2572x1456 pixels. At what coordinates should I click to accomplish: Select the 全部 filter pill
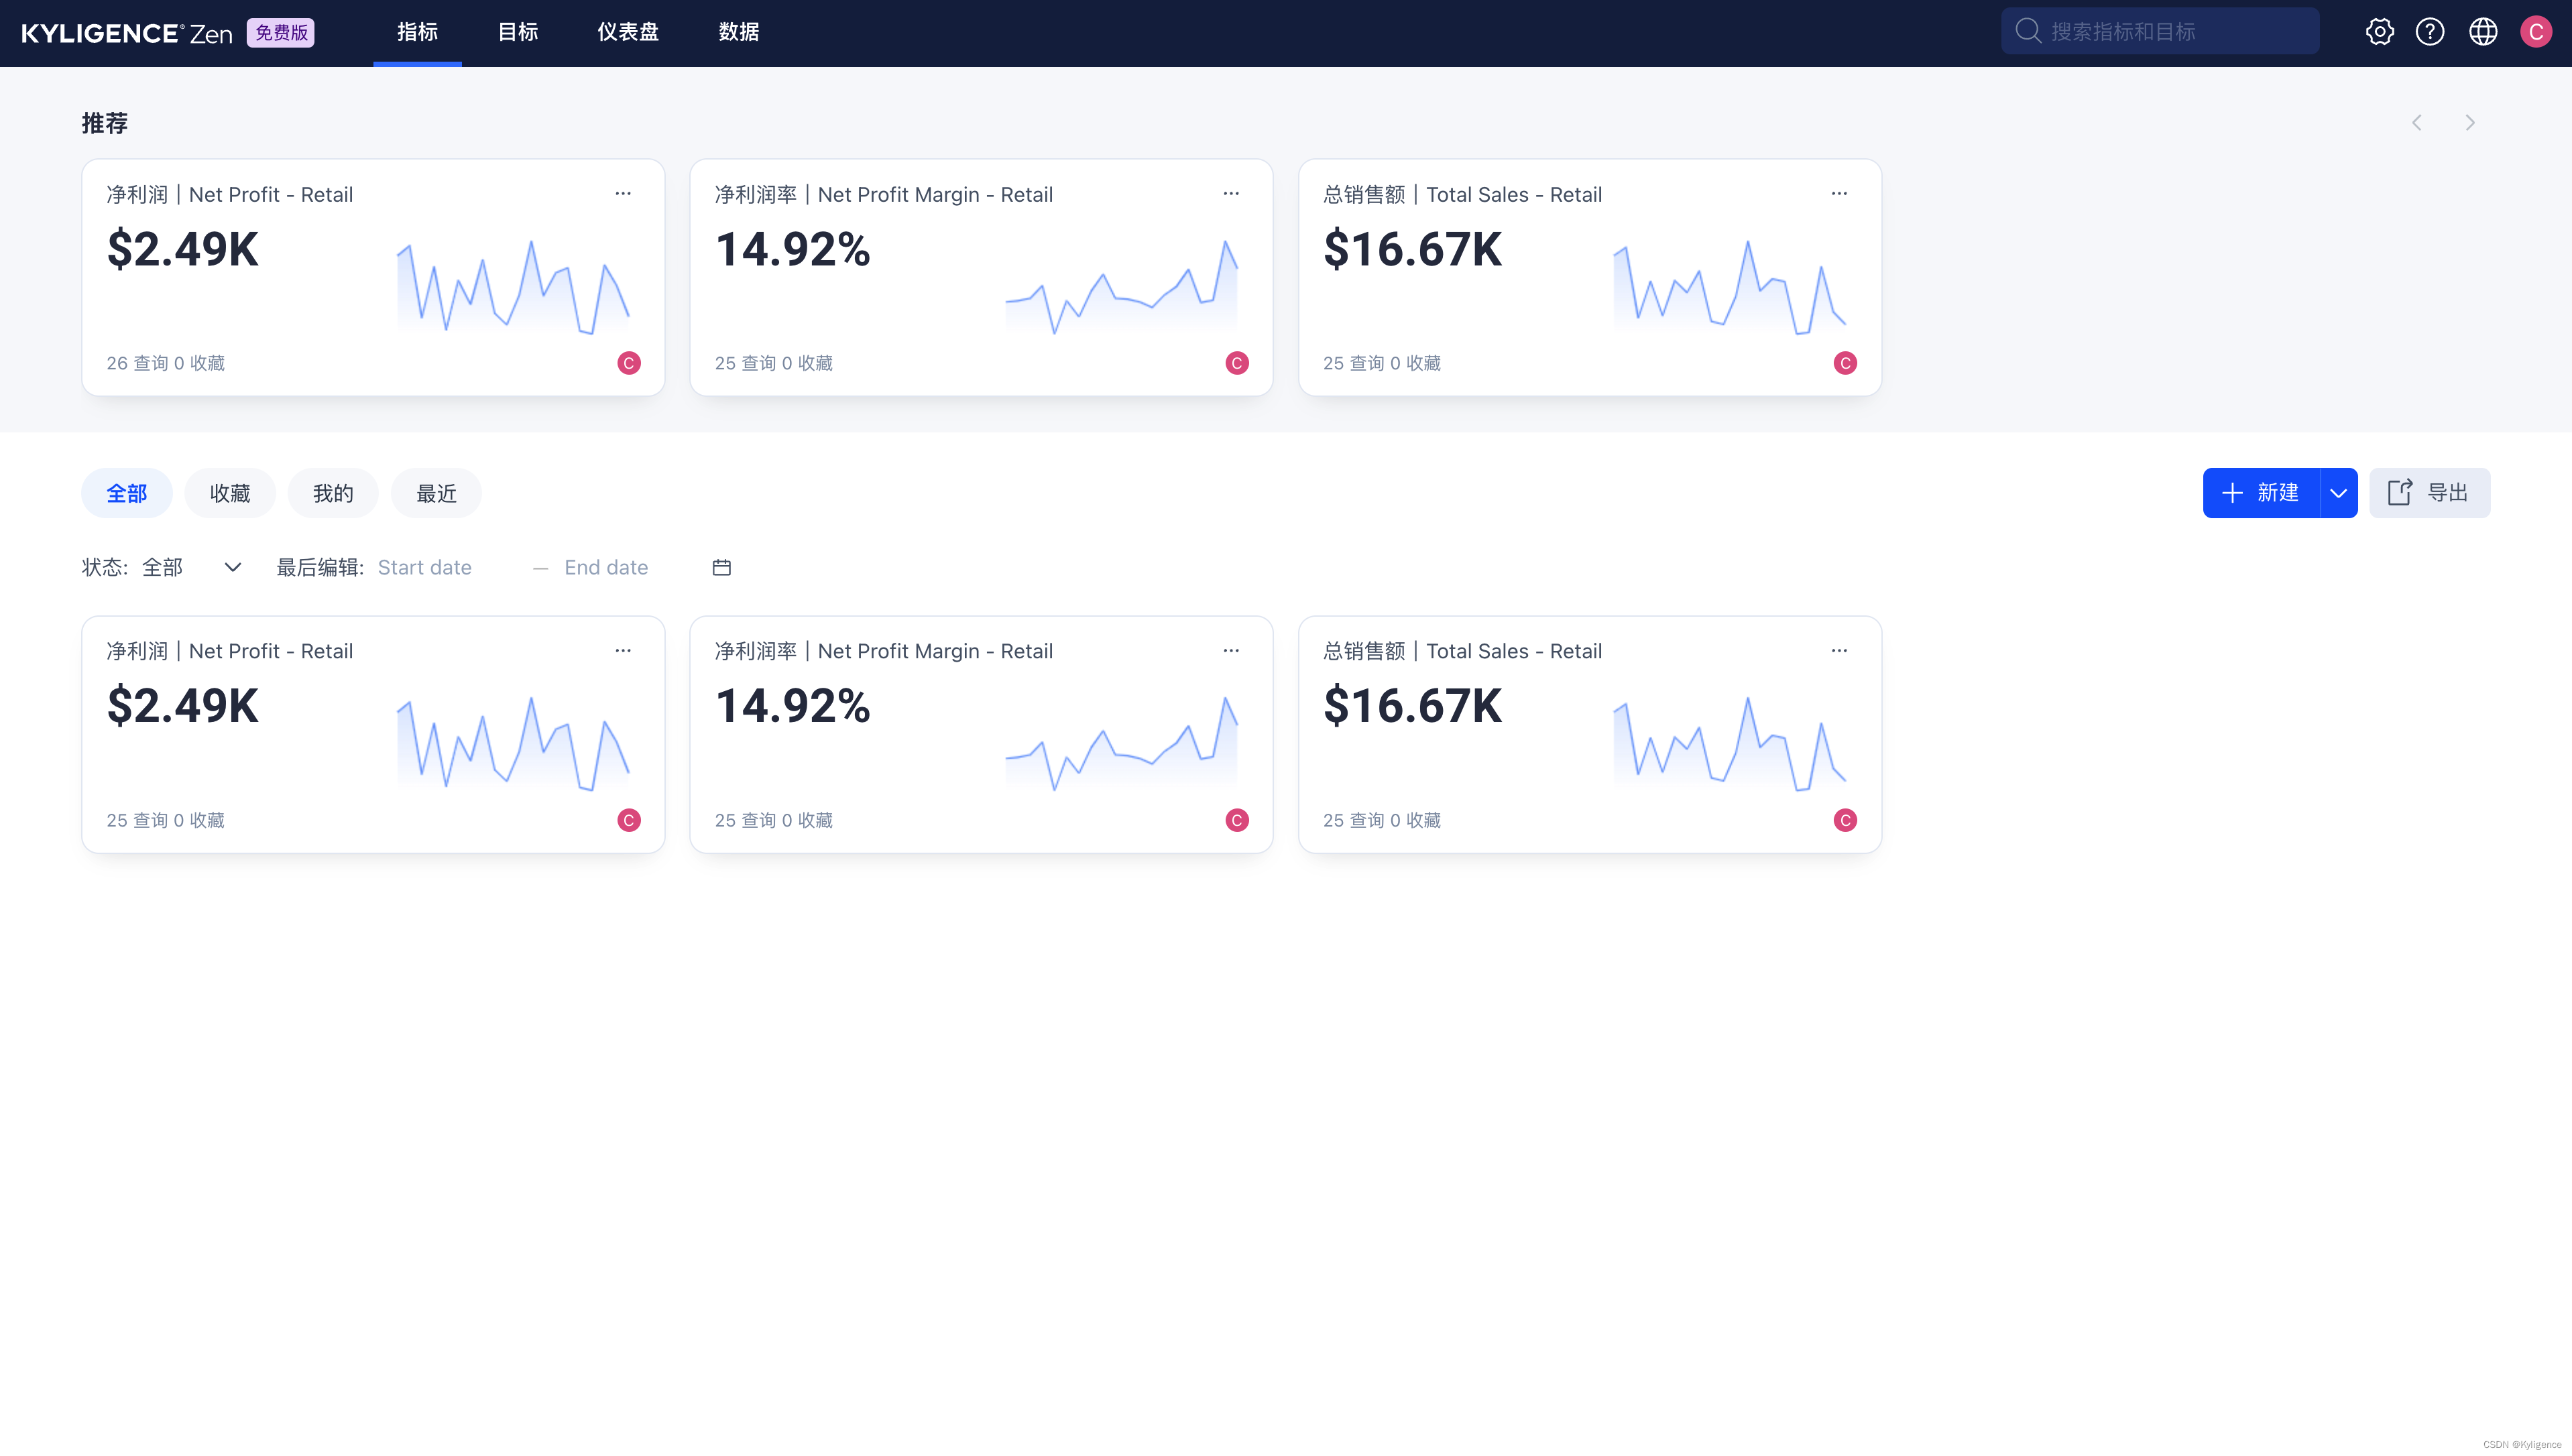(127, 493)
